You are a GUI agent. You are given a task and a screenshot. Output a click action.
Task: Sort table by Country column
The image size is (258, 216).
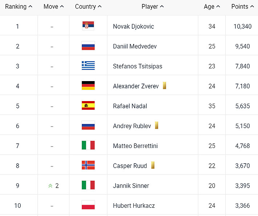pos(88,7)
